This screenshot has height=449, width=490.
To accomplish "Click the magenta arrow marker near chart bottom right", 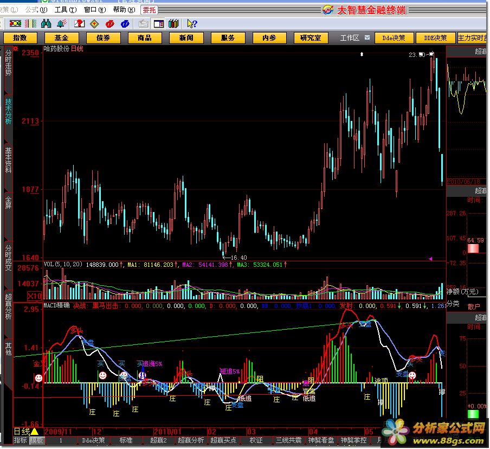I will (430, 259).
